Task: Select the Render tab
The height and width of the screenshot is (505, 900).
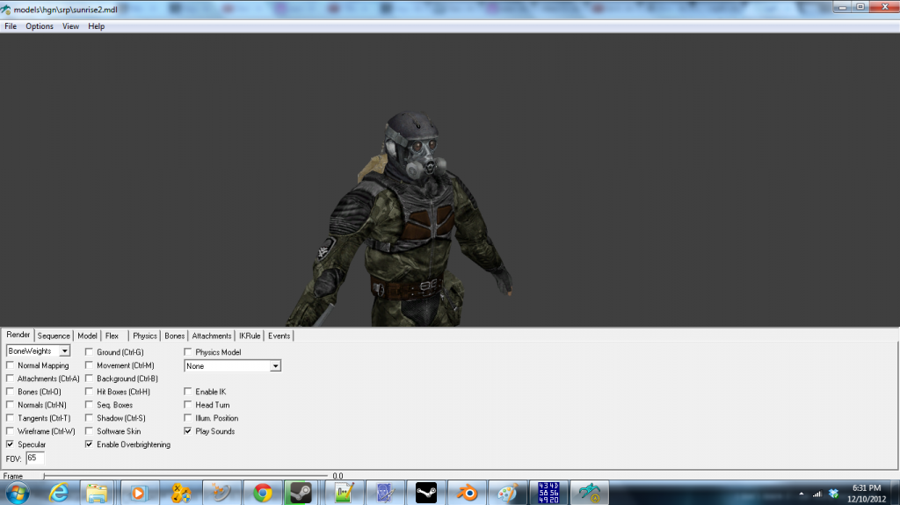Action: pos(18,335)
